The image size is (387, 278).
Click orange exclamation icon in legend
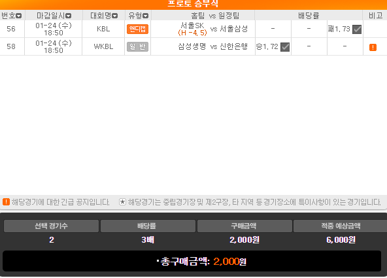point(6,202)
